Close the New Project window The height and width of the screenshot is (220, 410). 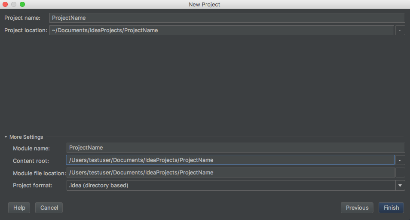[x=5, y=4]
